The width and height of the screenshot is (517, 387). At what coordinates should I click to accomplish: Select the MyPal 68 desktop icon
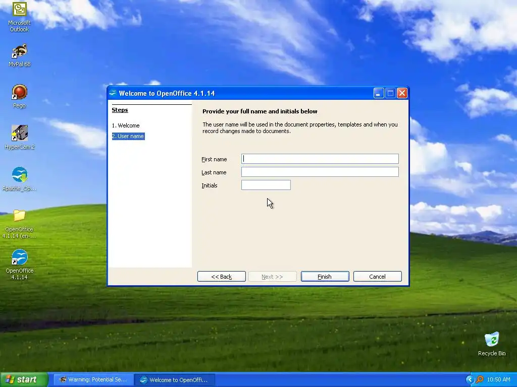point(19,55)
